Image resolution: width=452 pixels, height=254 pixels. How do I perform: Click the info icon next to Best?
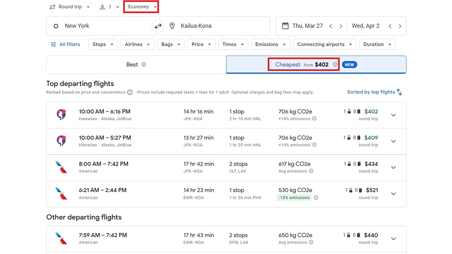click(144, 64)
